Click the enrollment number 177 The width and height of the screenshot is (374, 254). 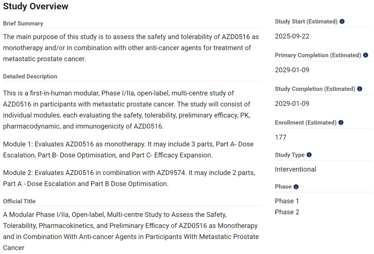click(280, 137)
